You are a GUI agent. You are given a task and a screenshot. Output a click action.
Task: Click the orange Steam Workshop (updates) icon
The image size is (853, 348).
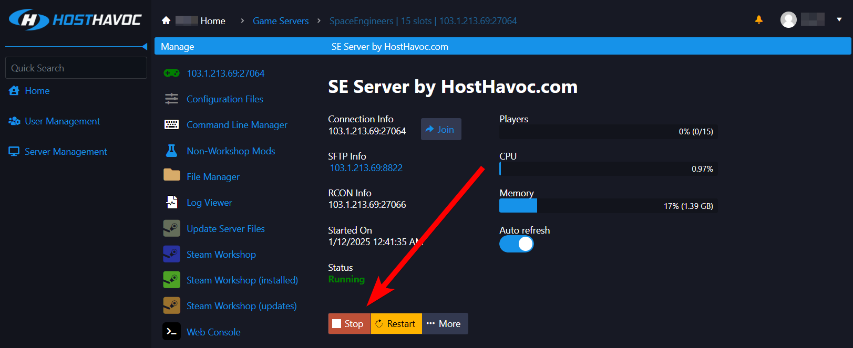coord(171,305)
